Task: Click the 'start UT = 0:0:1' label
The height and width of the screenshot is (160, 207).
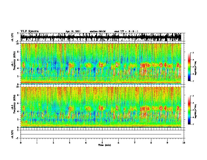Action: point(126,31)
